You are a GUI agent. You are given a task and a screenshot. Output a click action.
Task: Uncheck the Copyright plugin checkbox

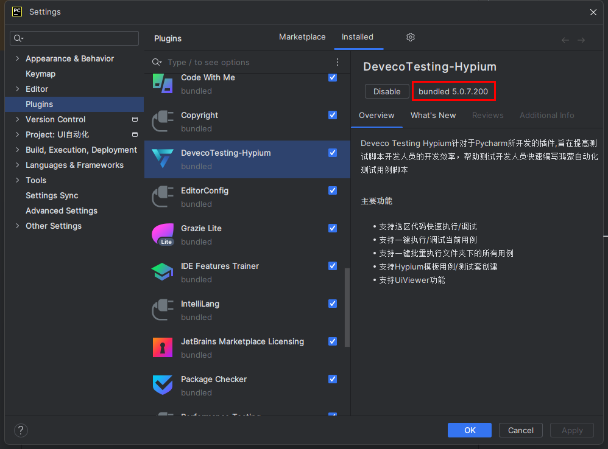[333, 115]
